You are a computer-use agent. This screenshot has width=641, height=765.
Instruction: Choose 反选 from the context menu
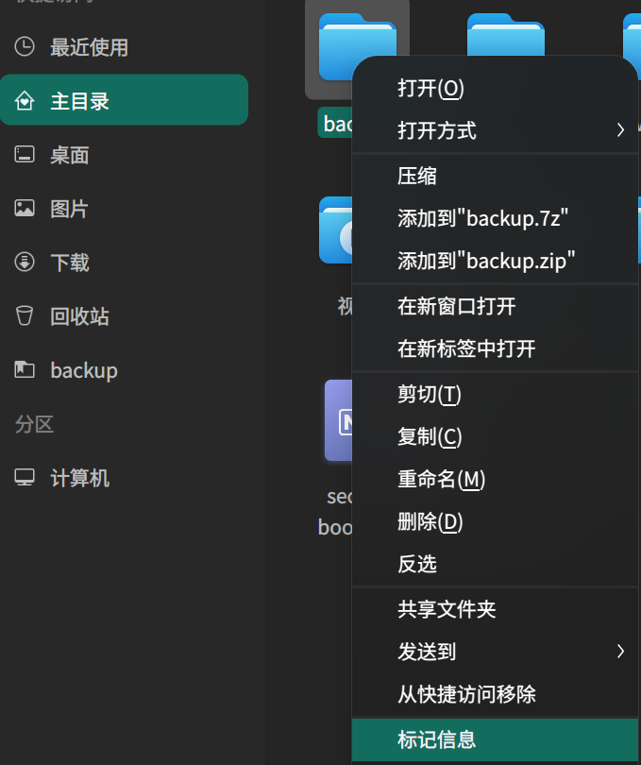click(x=495, y=564)
